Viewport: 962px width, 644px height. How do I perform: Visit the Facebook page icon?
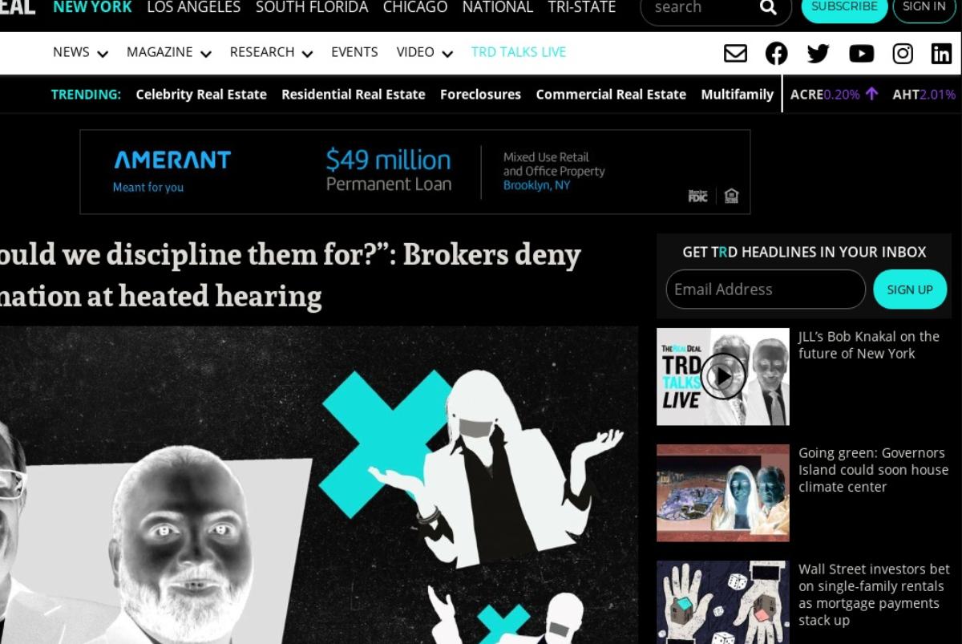tap(776, 53)
